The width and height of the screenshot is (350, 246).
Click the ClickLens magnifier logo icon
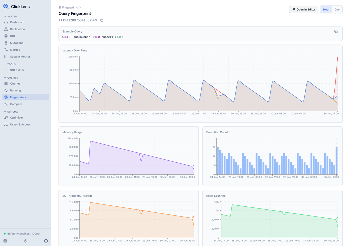click(x=6, y=7)
